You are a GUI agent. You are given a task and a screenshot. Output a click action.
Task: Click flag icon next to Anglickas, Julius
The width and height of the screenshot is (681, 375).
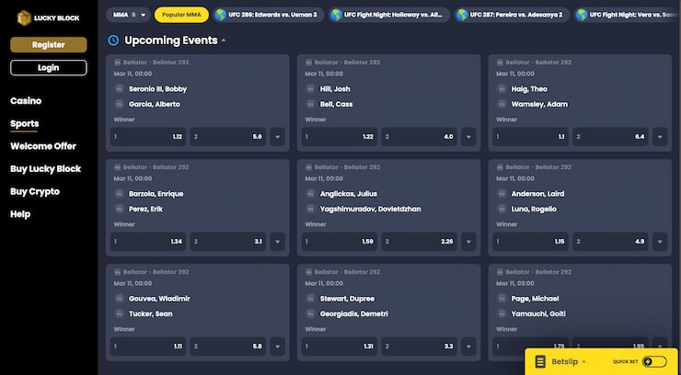click(x=310, y=194)
